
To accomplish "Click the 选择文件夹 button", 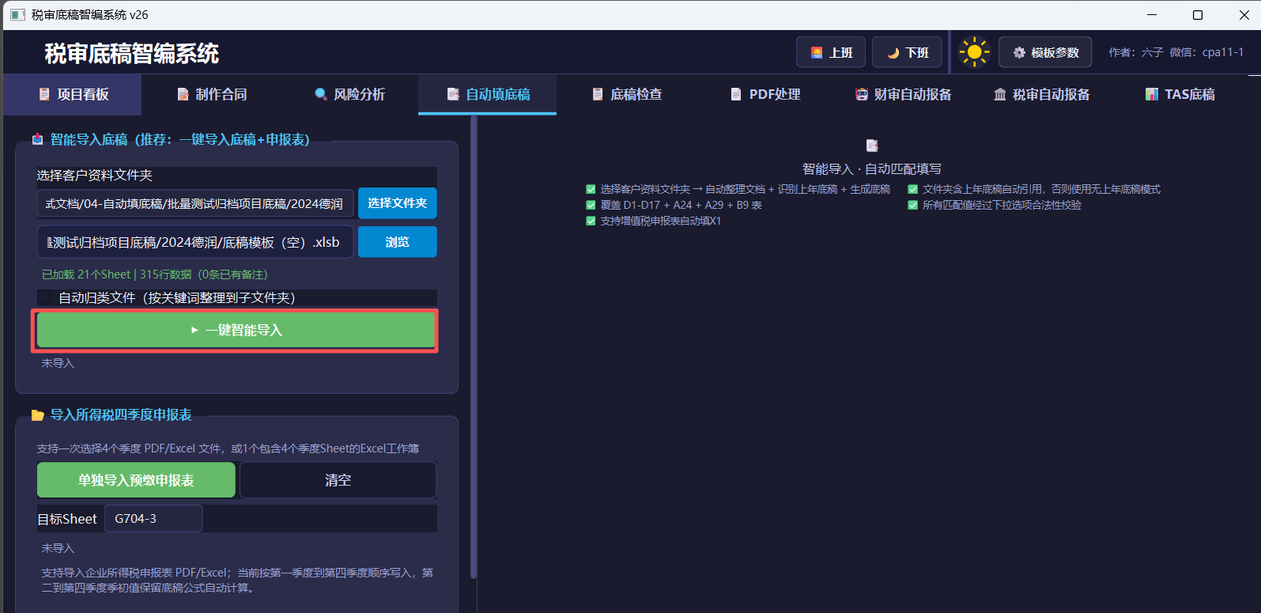I will tap(397, 203).
